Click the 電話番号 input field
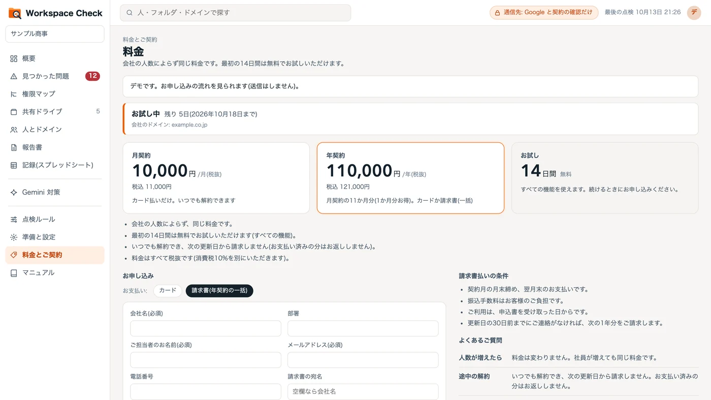The image size is (711, 400). tap(206, 391)
